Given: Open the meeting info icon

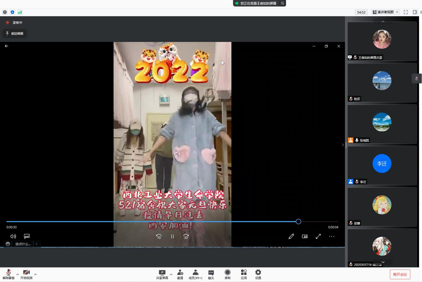Looking at the screenshot, I should [5, 12].
